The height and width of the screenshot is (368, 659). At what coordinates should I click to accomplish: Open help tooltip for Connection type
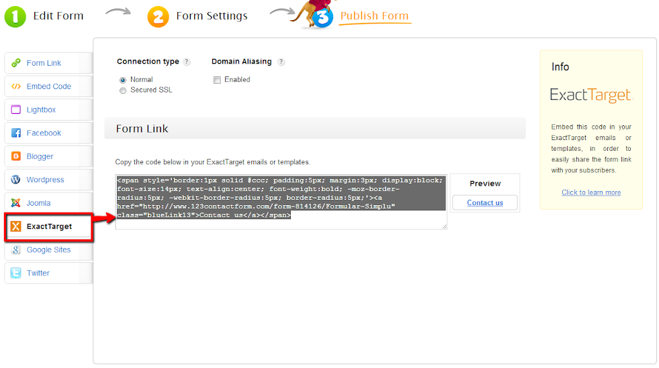click(187, 62)
